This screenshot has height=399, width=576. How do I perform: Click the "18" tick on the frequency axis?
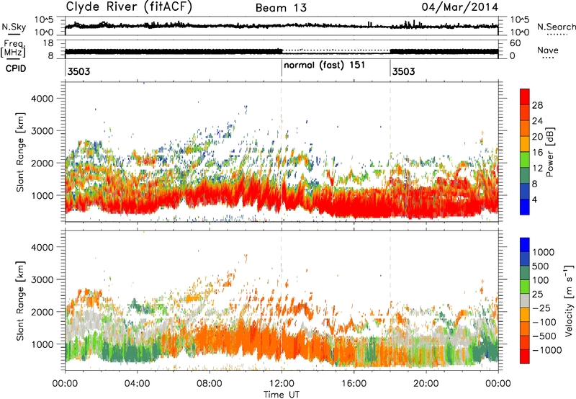pos(48,43)
